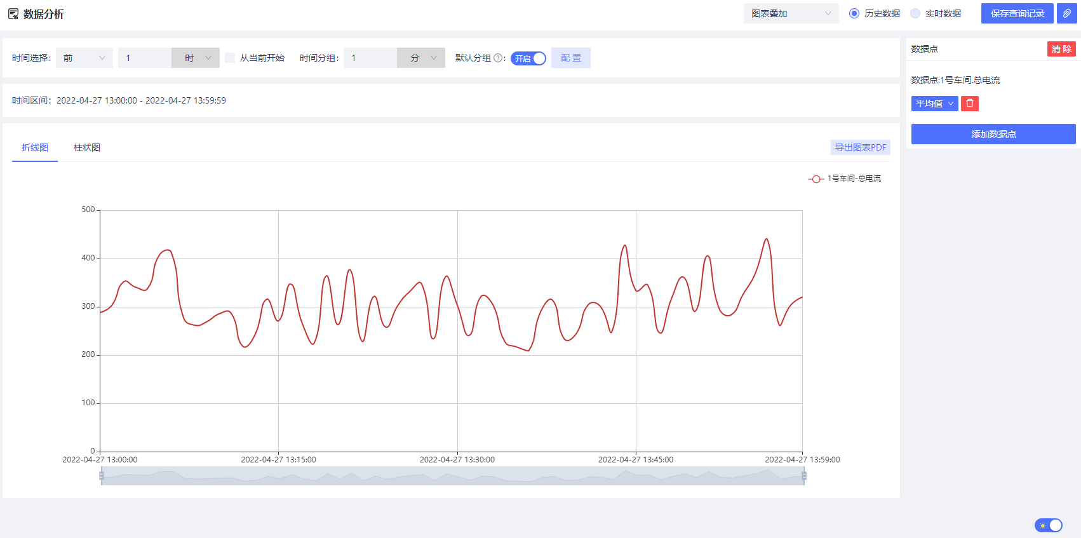1081x538 pixels.
Task: Click the 数据点:1号车间.总电流 label
Action: tap(956, 80)
